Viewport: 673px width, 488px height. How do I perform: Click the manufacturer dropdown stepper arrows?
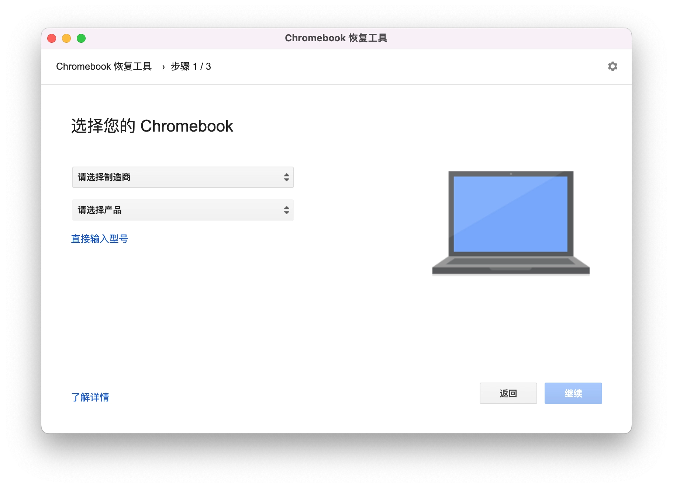286,177
